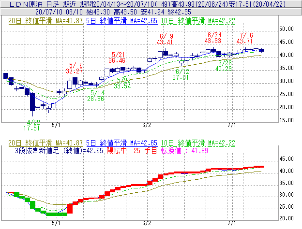The height and width of the screenshot is (229, 302).
Task: Select the 6/12 37.01 low label
Action: coord(181,74)
